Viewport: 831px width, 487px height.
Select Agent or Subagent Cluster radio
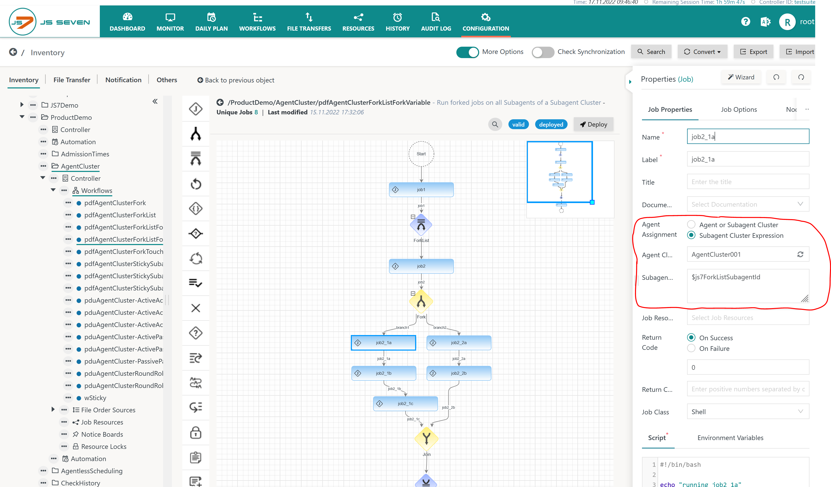pos(691,224)
